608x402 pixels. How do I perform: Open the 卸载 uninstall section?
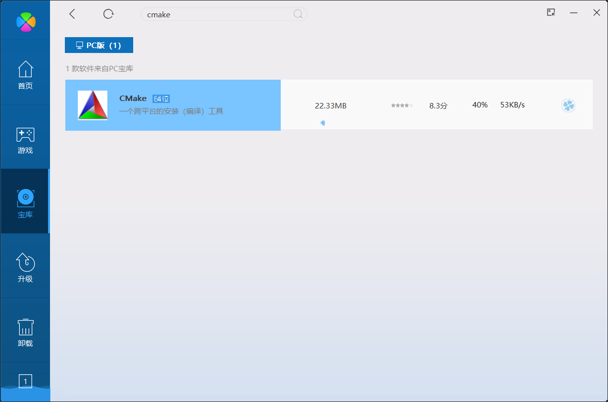coord(25,331)
